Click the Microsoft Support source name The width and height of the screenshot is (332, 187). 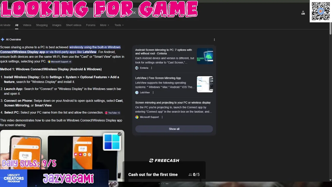(149, 117)
